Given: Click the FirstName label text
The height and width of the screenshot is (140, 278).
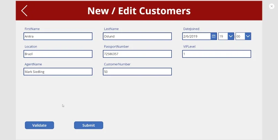Looking at the screenshot, I should pyautogui.click(x=32, y=29).
